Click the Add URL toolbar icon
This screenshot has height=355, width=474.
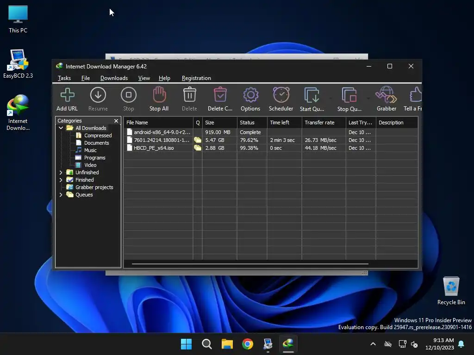pos(67,99)
